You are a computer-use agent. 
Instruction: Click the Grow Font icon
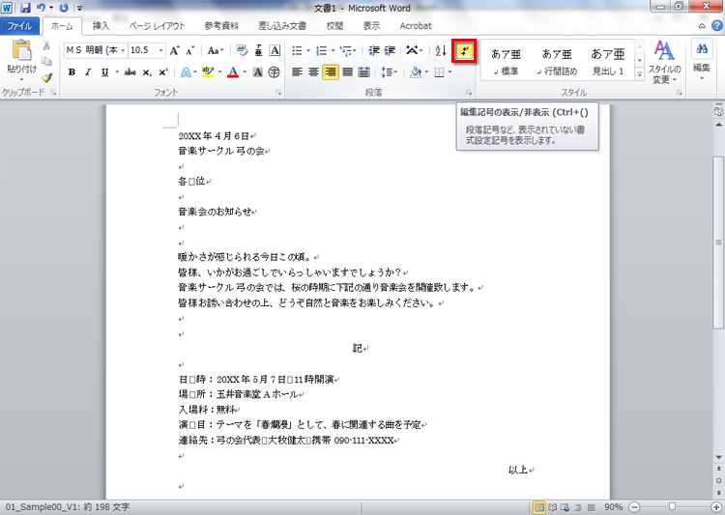tap(174, 50)
